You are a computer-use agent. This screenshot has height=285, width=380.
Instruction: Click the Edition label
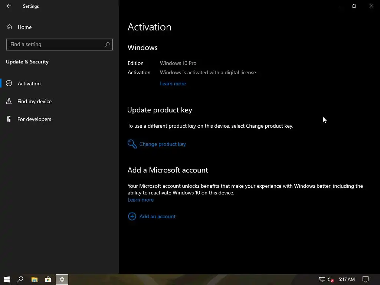coord(135,63)
